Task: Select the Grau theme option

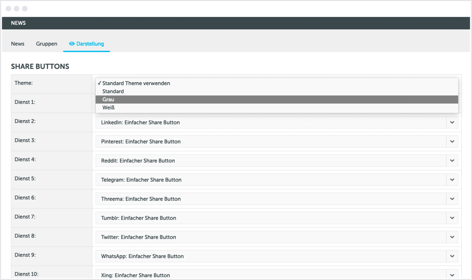Action: pos(108,100)
